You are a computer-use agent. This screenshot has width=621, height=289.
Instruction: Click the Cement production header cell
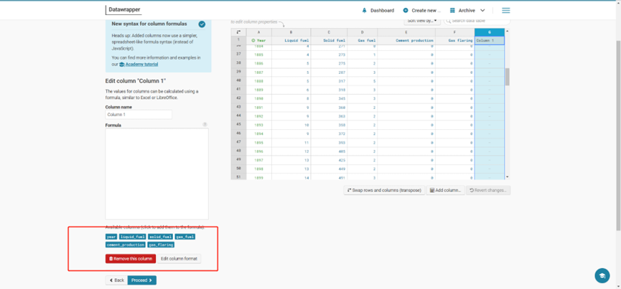(406, 40)
